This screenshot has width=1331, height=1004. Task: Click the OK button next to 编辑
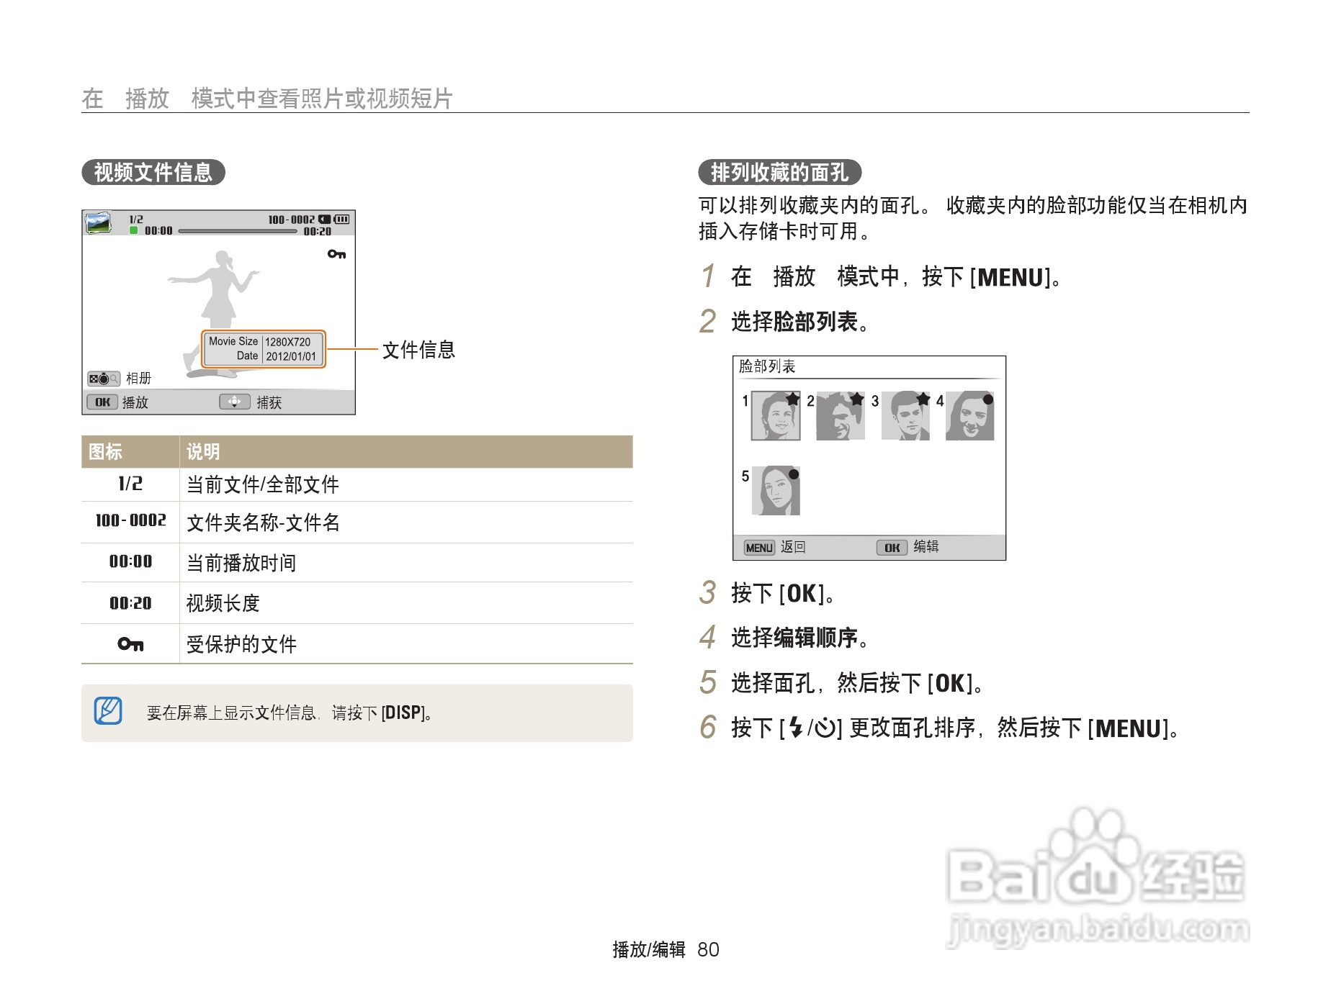[892, 548]
